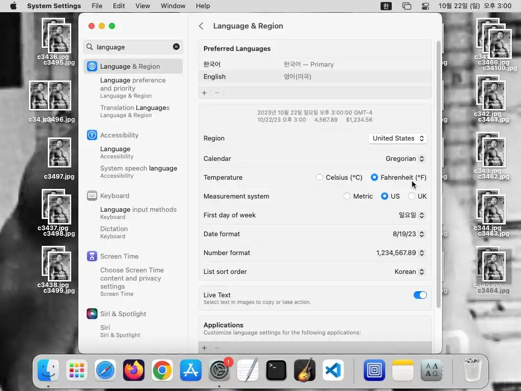
Task: Open the Apple menu
Action: pyautogui.click(x=13, y=6)
